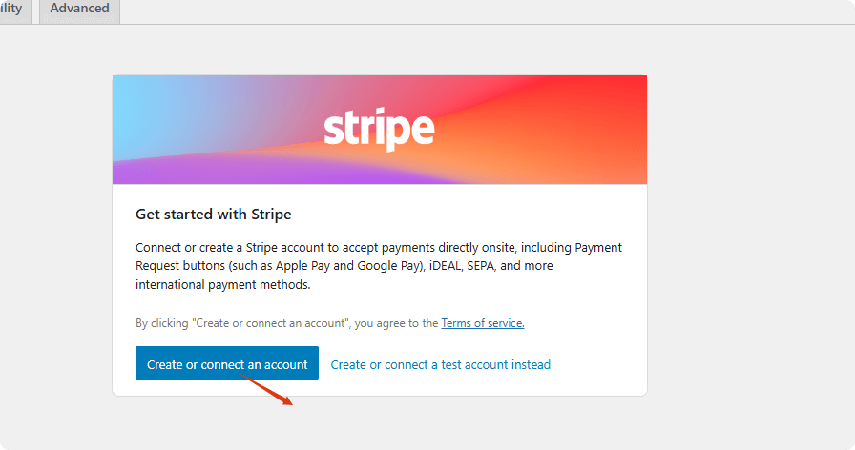Click the Payment Request text in the description
The image size is (855, 450).
coord(584,248)
